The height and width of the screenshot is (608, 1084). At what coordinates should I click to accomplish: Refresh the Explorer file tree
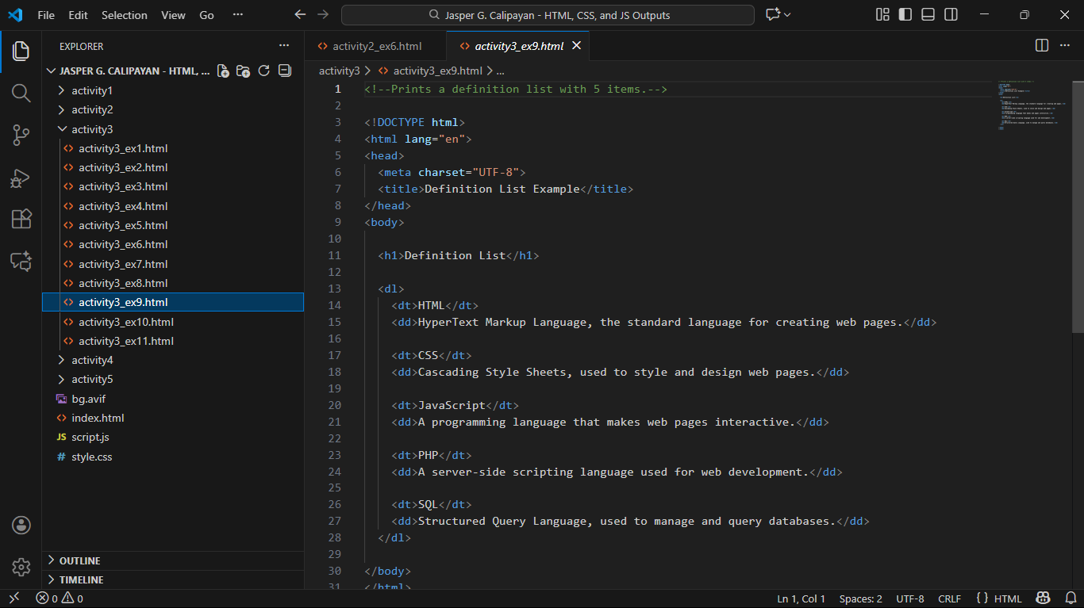pyautogui.click(x=264, y=71)
